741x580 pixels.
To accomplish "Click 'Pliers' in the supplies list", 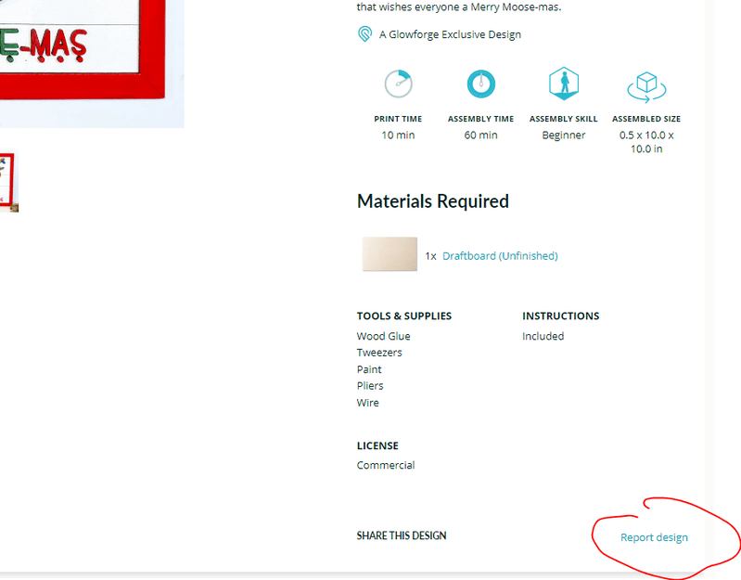I will [x=370, y=386].
